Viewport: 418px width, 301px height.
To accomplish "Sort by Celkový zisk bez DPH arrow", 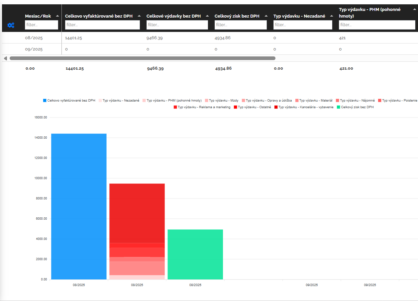I will click(x=266, y=16).
